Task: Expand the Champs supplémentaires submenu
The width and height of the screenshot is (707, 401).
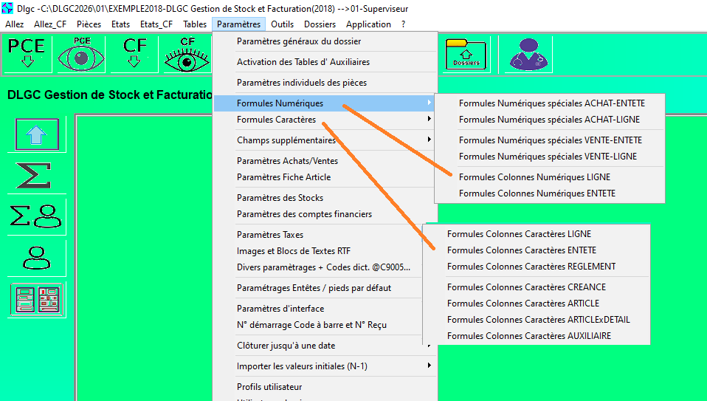Action: tap(286, 140)
